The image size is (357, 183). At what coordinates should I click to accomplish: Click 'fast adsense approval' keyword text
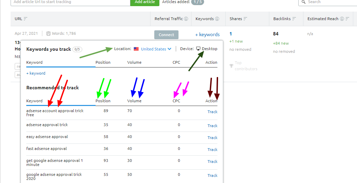(x=47, y=149)
